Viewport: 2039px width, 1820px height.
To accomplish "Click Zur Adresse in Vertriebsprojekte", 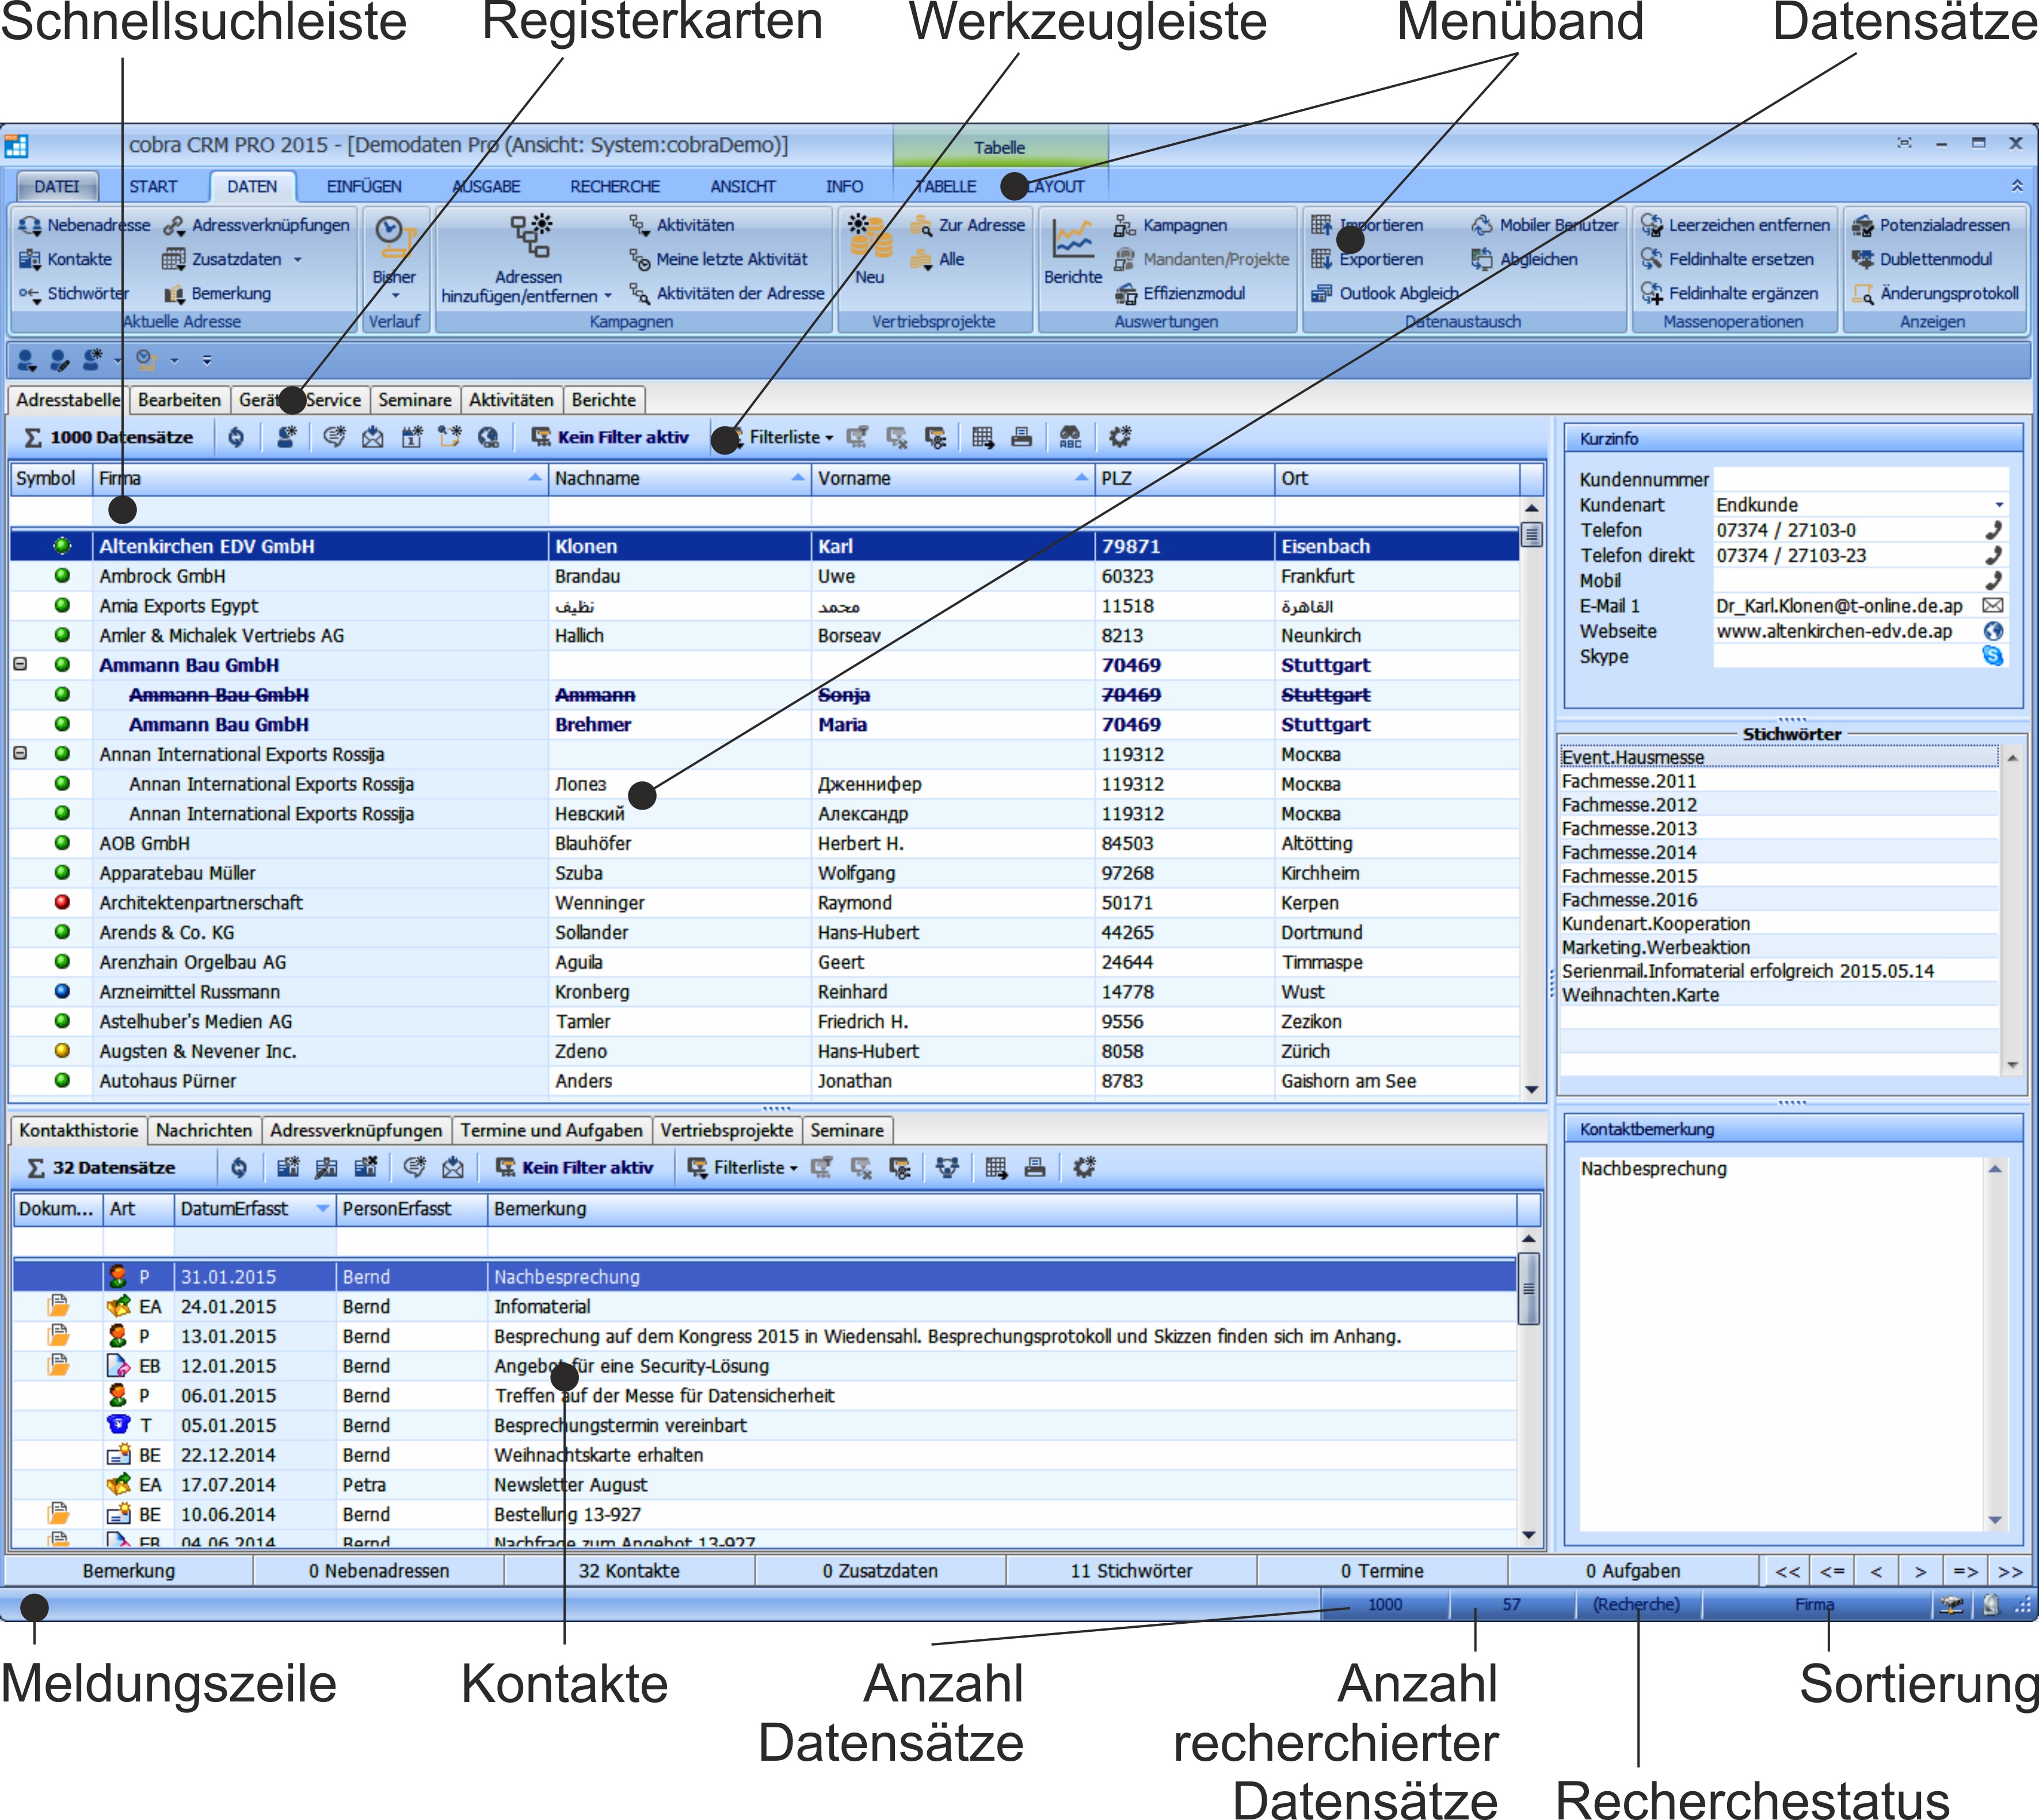I will point(968,225).
